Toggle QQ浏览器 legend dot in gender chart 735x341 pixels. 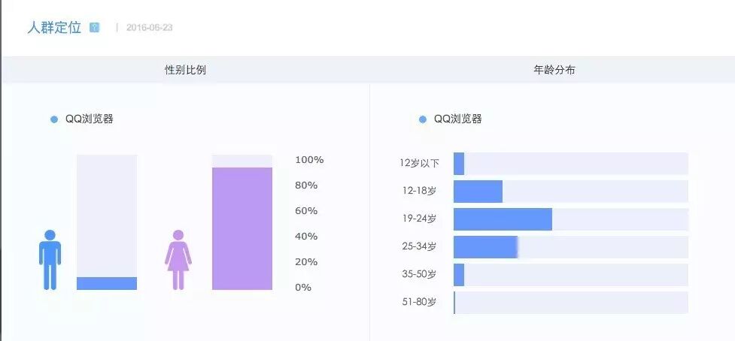pyautogui.click(x=54, y=119)
